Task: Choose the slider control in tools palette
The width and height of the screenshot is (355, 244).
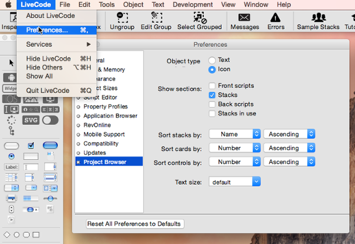Action: point(50,198)
